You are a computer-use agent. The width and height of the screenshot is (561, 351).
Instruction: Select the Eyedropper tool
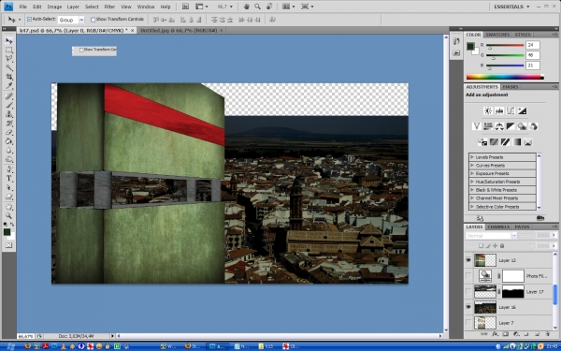8,85
